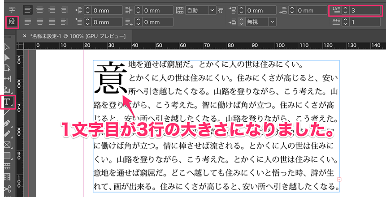
Task: Apply right paragraph alignment
Action: pos(52,10)
